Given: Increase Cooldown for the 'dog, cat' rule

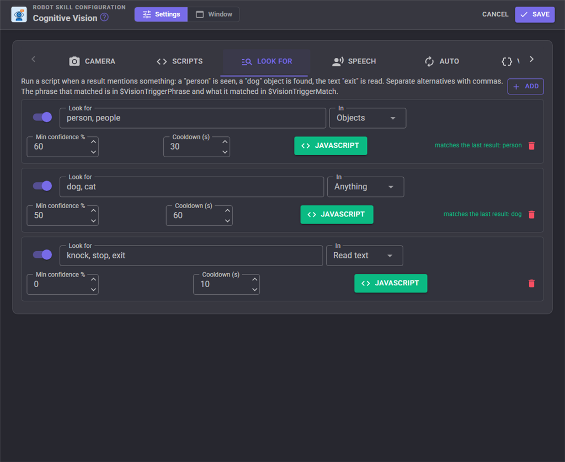Looking at the screenshot, I should pos(227,210).
